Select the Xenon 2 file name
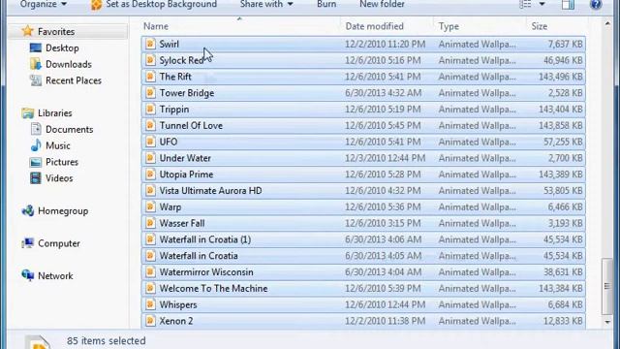Viewport: 620px width, 349px height. (176, 321)
